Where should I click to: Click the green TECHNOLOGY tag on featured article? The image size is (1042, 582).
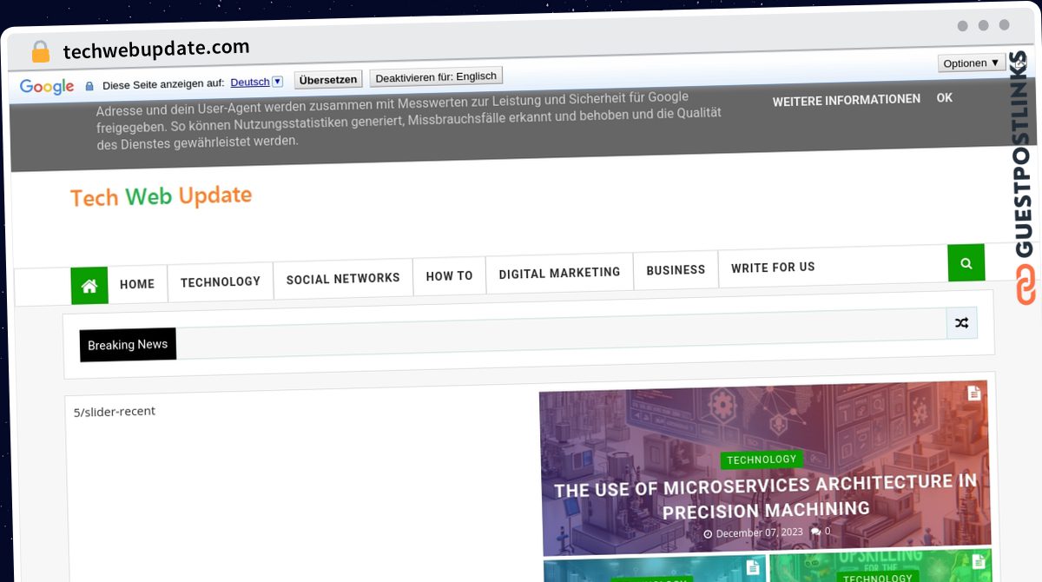tap(762, 460)
